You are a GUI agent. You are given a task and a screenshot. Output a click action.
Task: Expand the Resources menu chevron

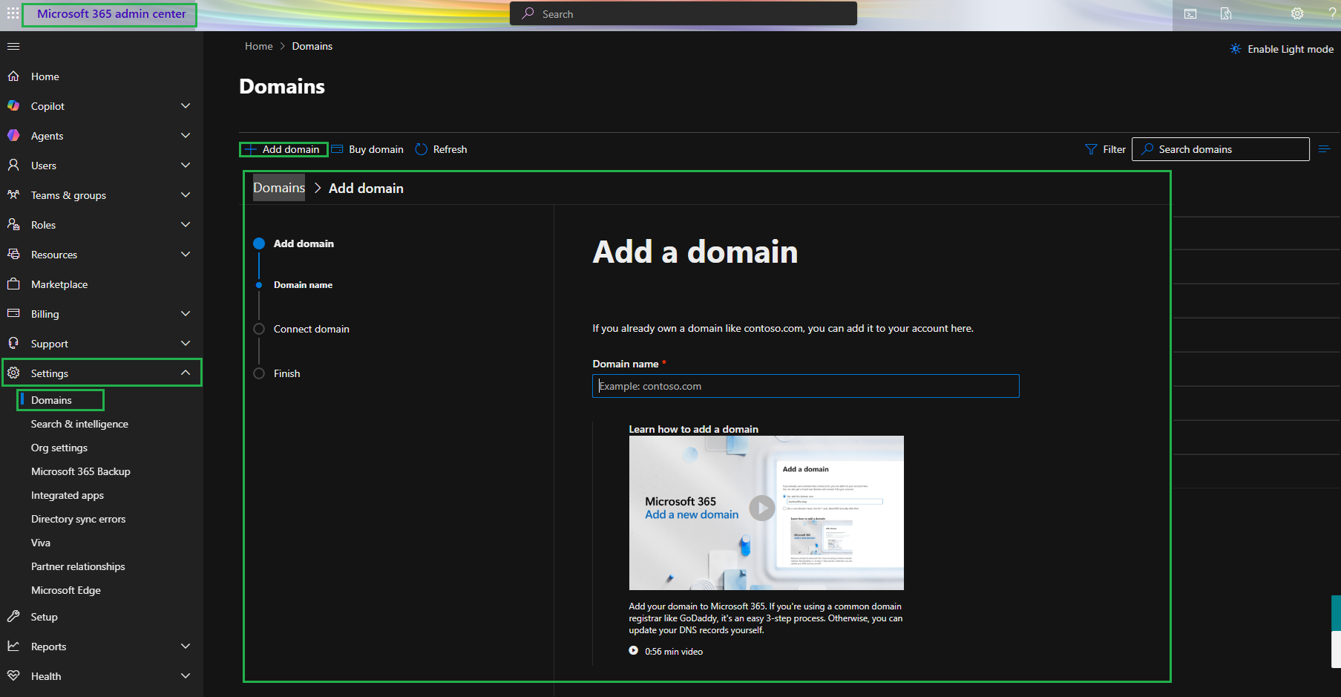(186, 255)
